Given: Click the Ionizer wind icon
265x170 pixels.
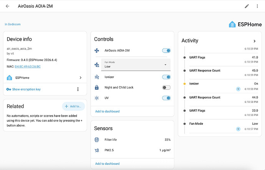Looking at the screenshot, I should pos(97,77).
